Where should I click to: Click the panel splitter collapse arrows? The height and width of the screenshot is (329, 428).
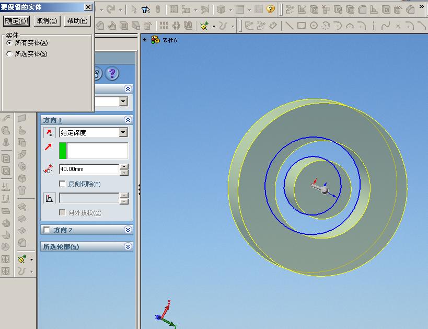tap(139, 189)
